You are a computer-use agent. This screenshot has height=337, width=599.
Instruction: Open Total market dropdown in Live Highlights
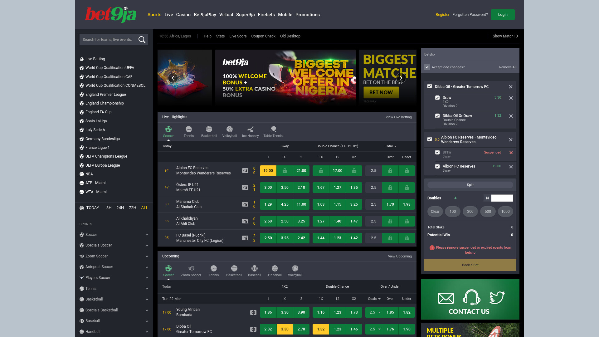click(391, 146)
